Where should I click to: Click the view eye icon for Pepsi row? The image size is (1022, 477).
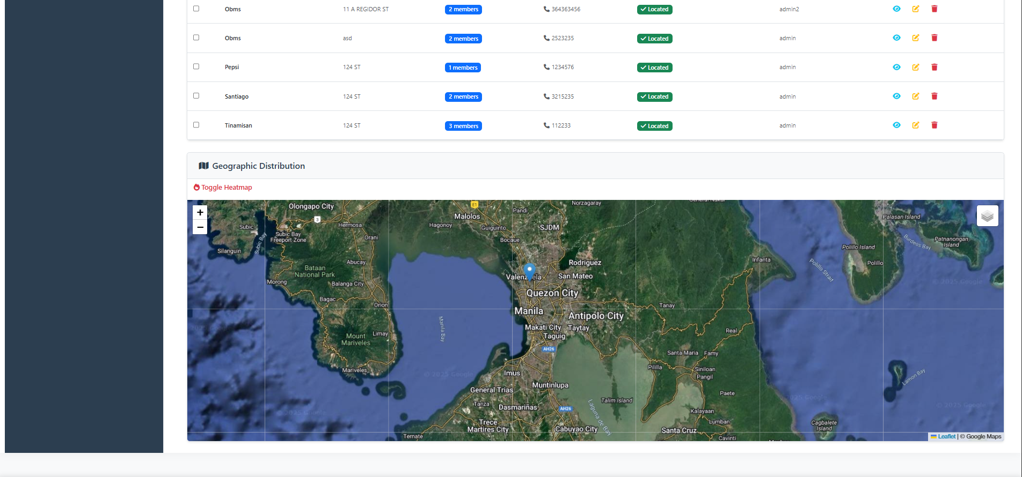click(896, 67)
